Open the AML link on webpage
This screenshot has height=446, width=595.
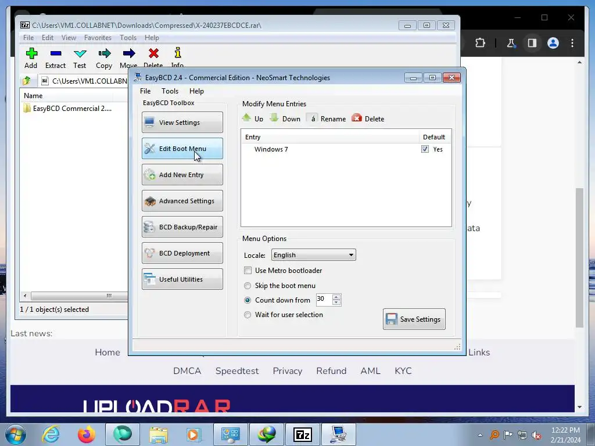[370, 371]
